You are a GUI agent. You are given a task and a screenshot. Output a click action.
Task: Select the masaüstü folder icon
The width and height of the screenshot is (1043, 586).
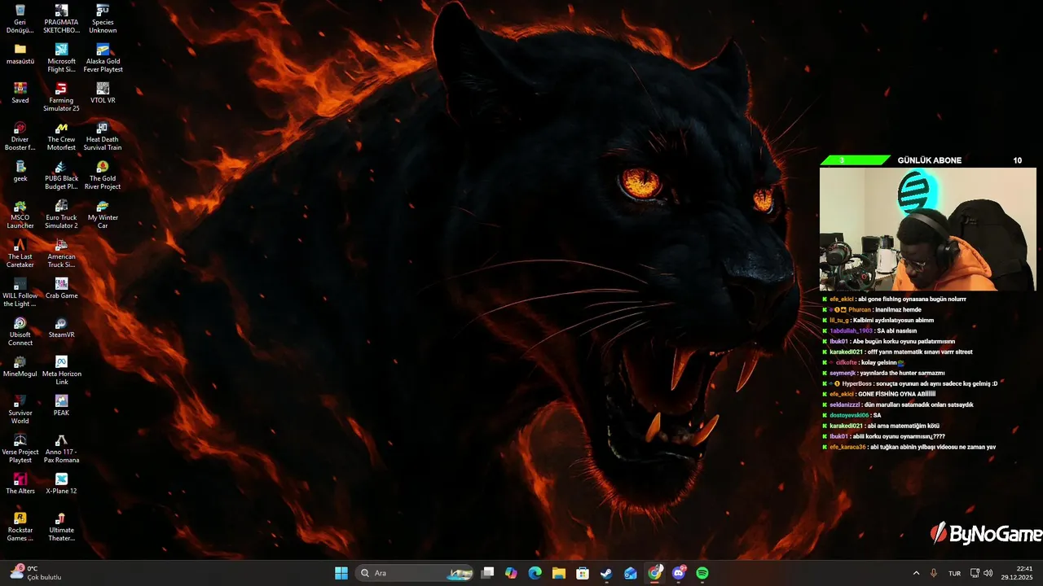point(20,54)
